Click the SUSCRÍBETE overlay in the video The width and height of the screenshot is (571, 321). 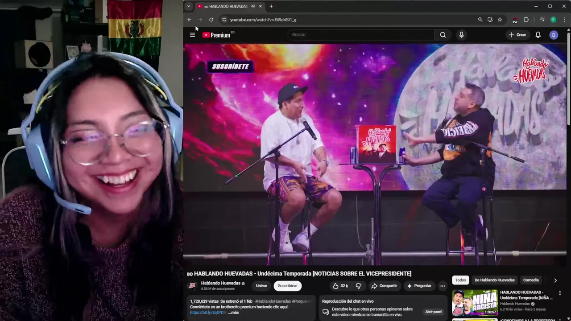click(x=230, y=66)
